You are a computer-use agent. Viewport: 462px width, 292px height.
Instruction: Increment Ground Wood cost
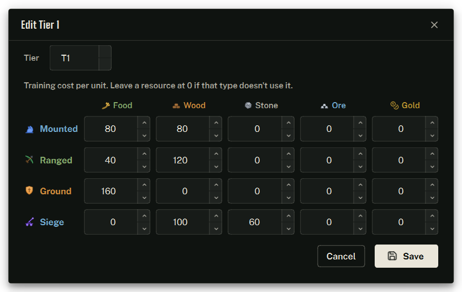216,185
